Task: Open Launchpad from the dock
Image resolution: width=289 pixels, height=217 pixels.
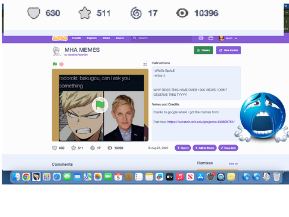Action: coord(46,177)
